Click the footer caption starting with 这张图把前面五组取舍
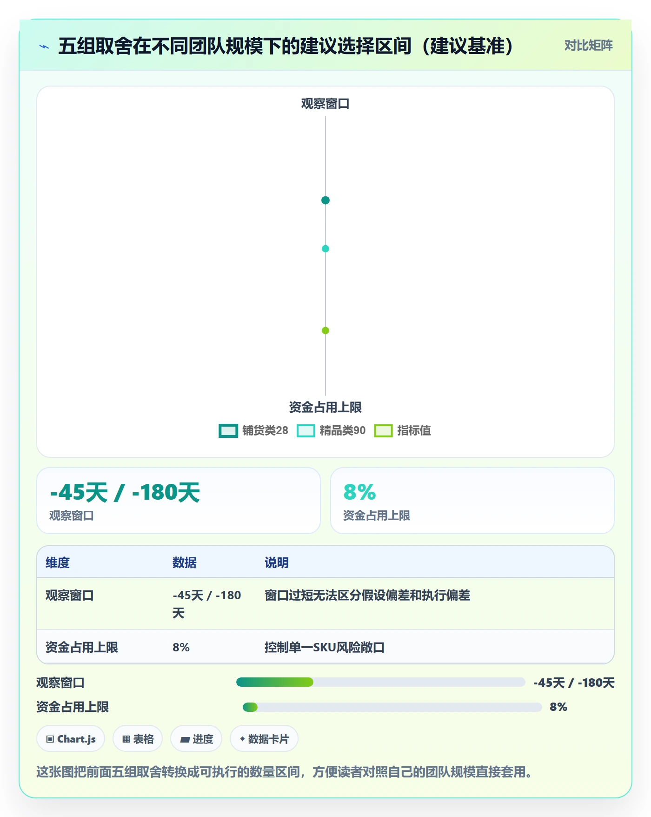This screenshot has height=817, width=651. [x=284, y=772]
